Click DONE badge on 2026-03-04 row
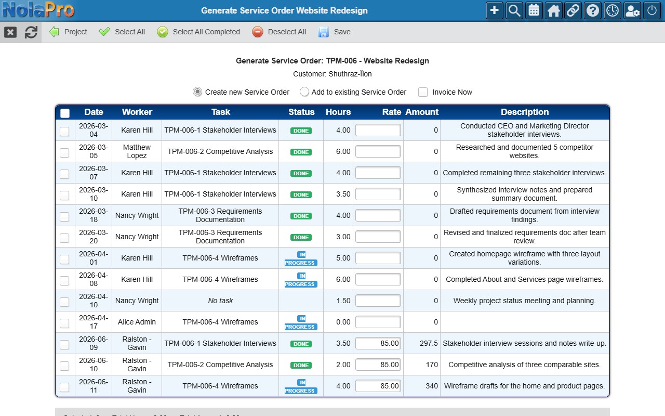Screen dimensions: 665x416 pos(301,131)
